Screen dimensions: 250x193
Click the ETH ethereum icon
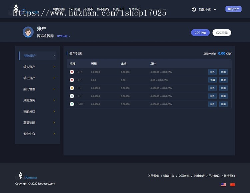click(72, 96)
